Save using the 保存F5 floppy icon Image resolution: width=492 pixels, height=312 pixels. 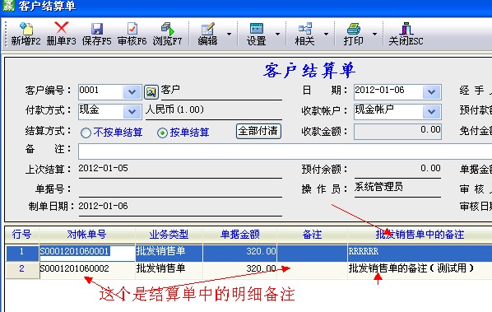97,29
